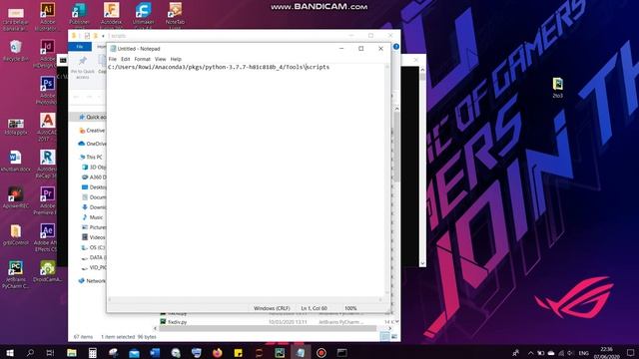The width and height of the screenshot is (639, 359).
Task: Click the File tab in File Explorer ribbon
Action: point(80,47)
